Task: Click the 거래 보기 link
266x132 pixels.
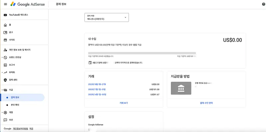Action: (x=124, y=103)
